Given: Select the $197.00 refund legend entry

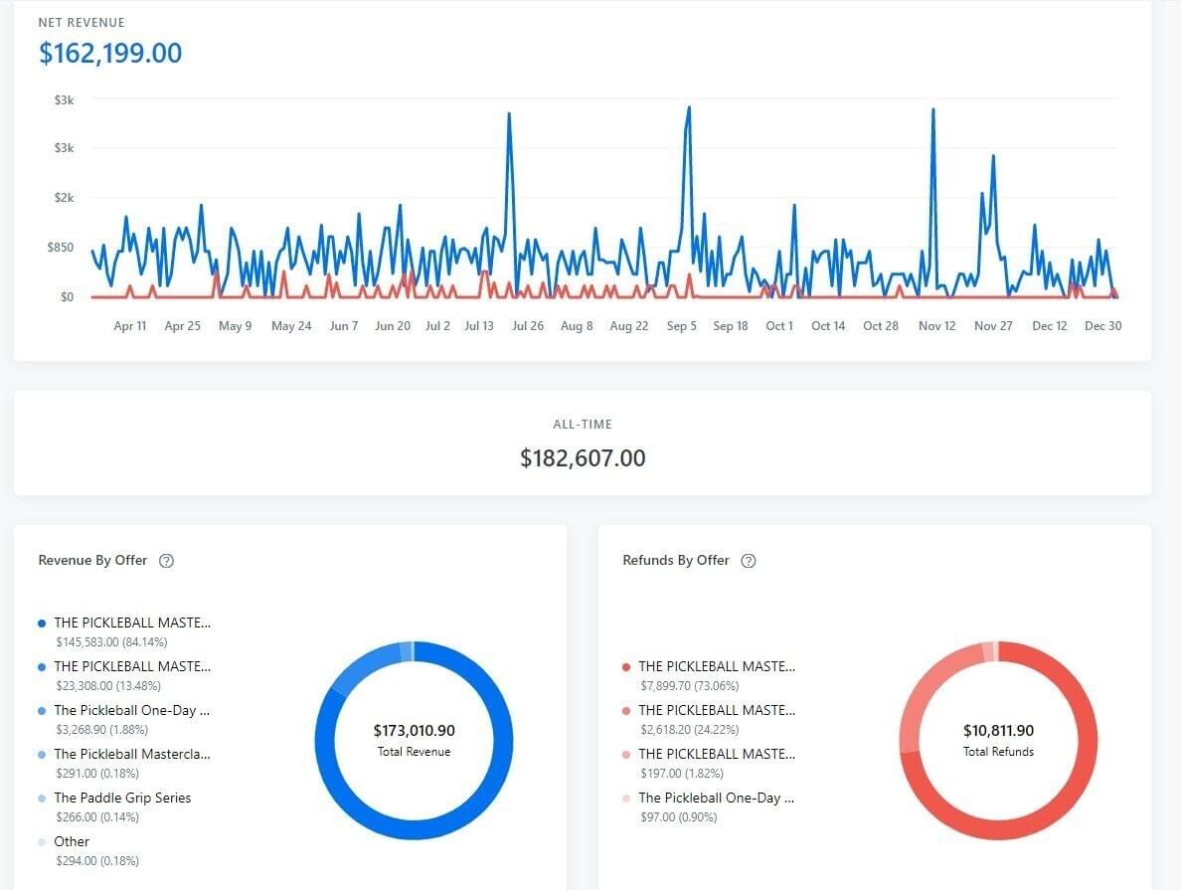Looking at the screenshot, I should [716, 755].
